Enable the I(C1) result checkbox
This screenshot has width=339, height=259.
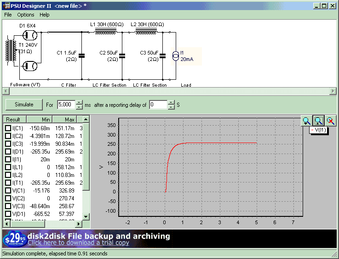[x=8, y=128]
